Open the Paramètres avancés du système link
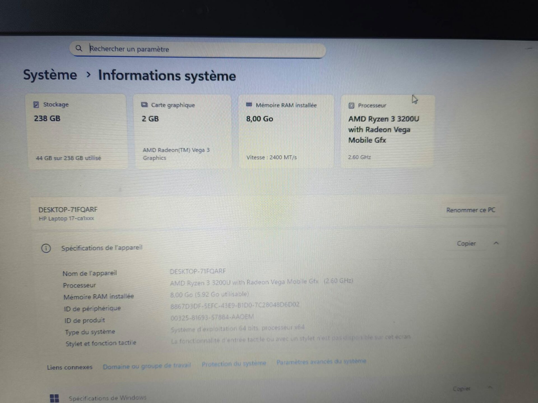The image size is (538, 403). point(321,362)
